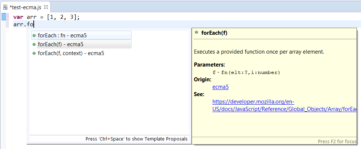This screenshot has height=149, width=361.
Task: Click the green dot icon beside 'forEach(f) - ecma5'
Action: (x=34, y=44)
